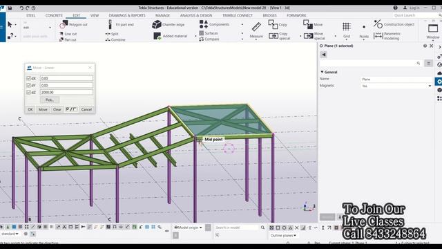The image size is (442, 249).
Task: Collapse the General section
Action: tap(323, 72)
